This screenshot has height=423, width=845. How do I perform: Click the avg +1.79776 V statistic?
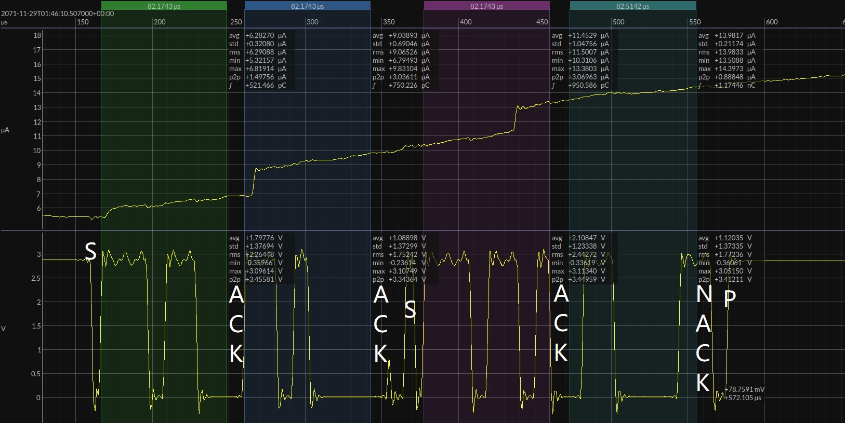(256, 238)
